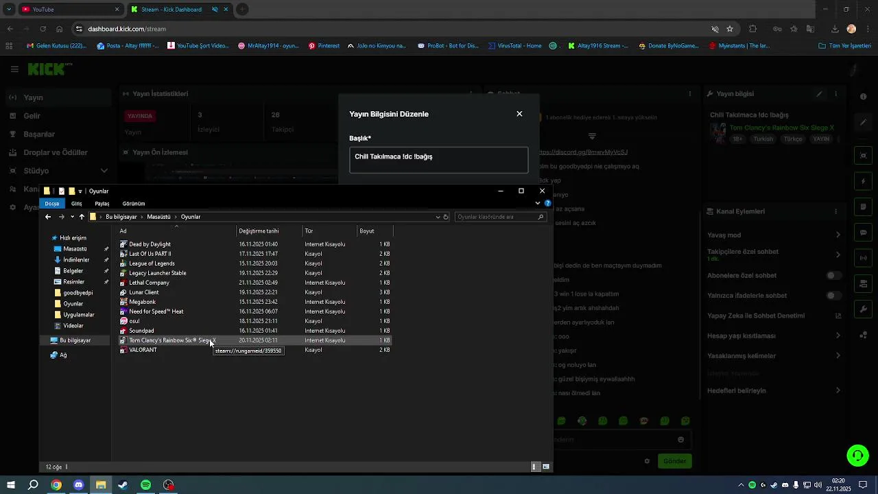This screenshot has height=494, width=878.
Task: Click the Explorer up-one-level arrow
Action: tap(82, 217)
